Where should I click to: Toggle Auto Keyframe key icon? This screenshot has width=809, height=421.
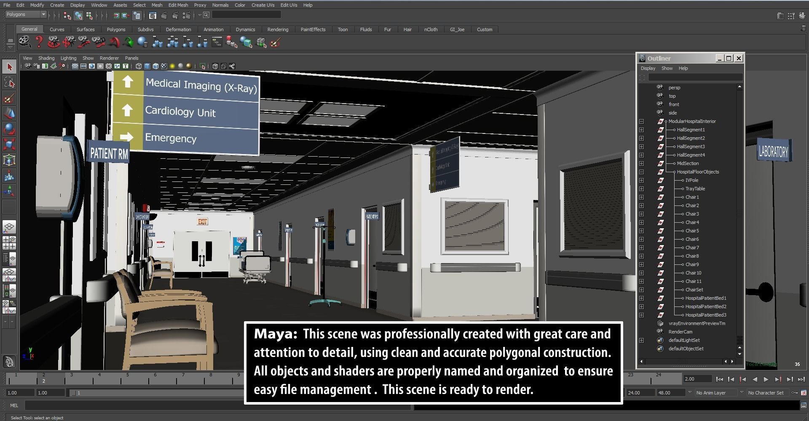[795, 393]
